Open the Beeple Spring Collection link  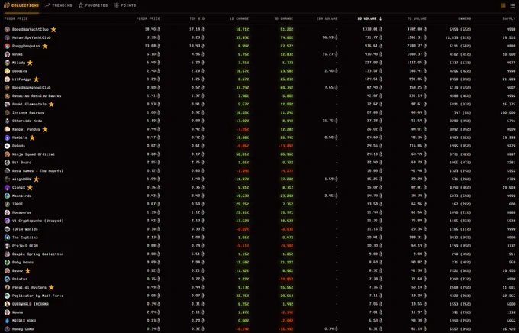(37, 254)
